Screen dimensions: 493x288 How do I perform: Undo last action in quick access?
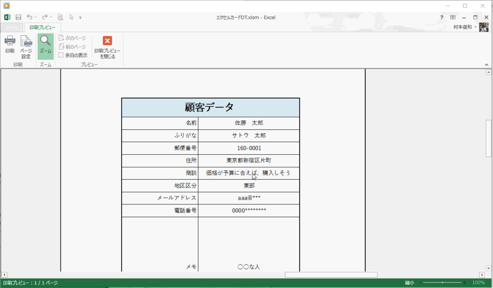pos(29,17)
